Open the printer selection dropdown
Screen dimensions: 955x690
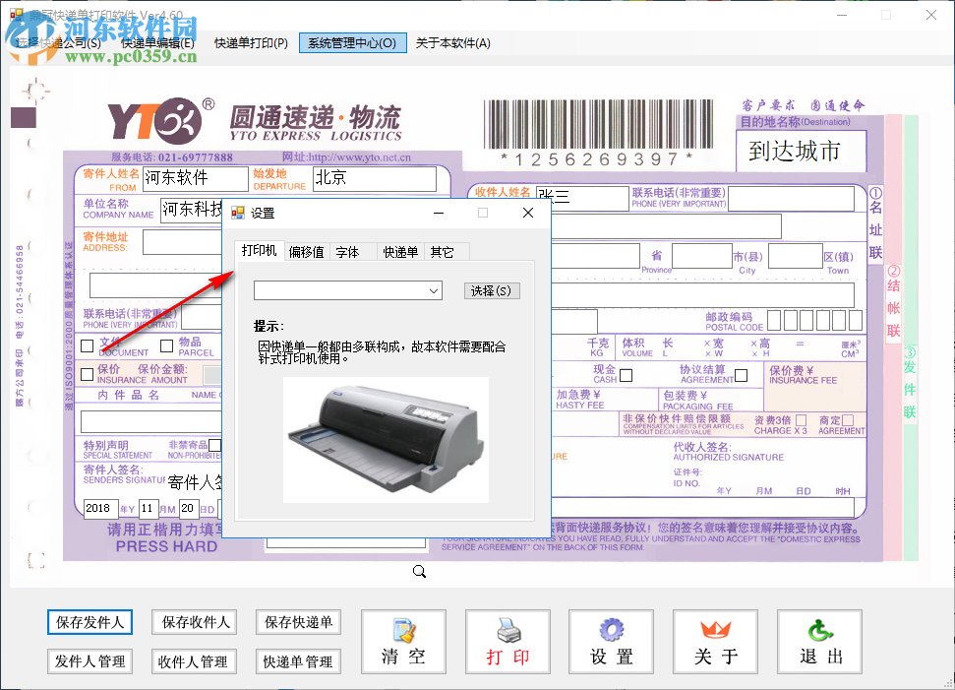click(435, 290)
